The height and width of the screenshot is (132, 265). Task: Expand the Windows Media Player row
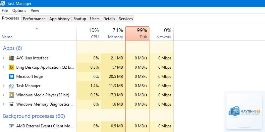click(x=4, y=95)
